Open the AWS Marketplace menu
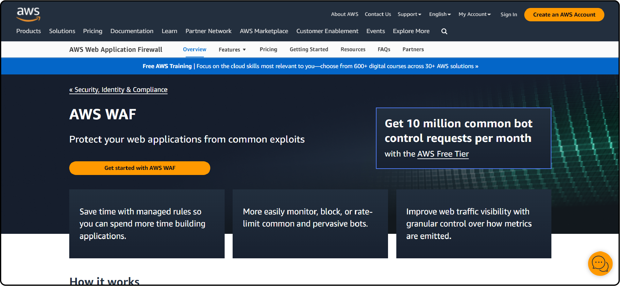The width and height of the screenshot is (620, 286). (264, 31)
